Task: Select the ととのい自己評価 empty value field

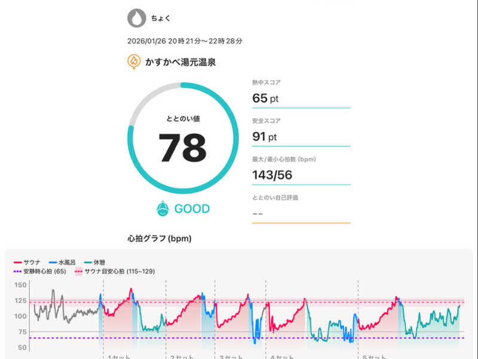Action: click(x=301, y=213)
